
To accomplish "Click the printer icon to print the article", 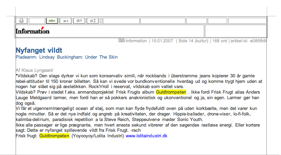I will point(21,20).
